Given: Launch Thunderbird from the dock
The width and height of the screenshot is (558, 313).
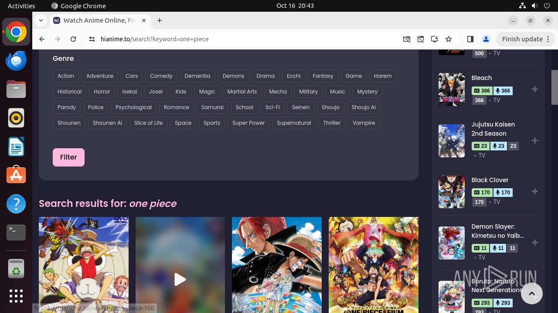Looking at the screenshot, I should (x=16, y=60).
